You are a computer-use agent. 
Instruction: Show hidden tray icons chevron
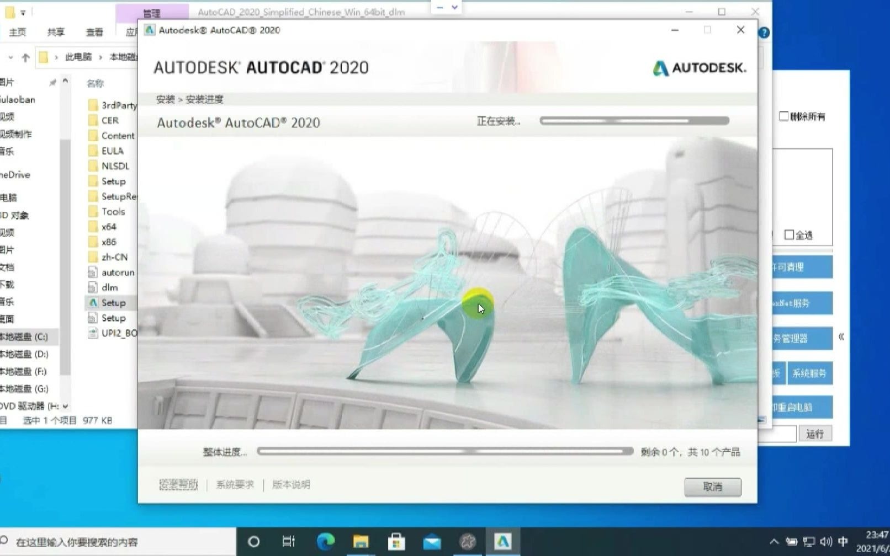[x=774, y=542]
